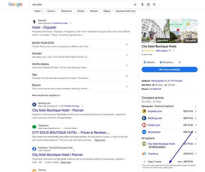Open the Wenecjańska 10 address link
The height and width of the screenshot is (172, 205).
coord(167,81)
